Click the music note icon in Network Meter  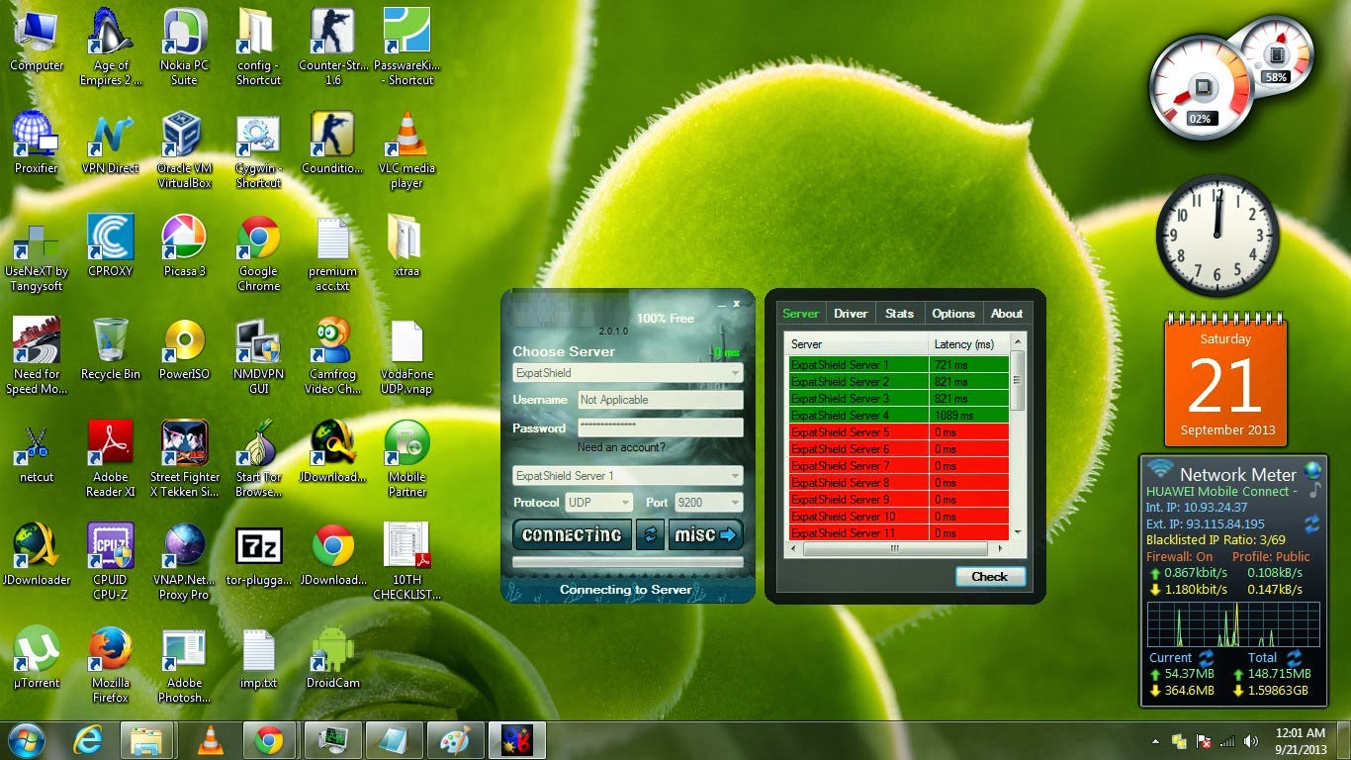pos(1314,490)
